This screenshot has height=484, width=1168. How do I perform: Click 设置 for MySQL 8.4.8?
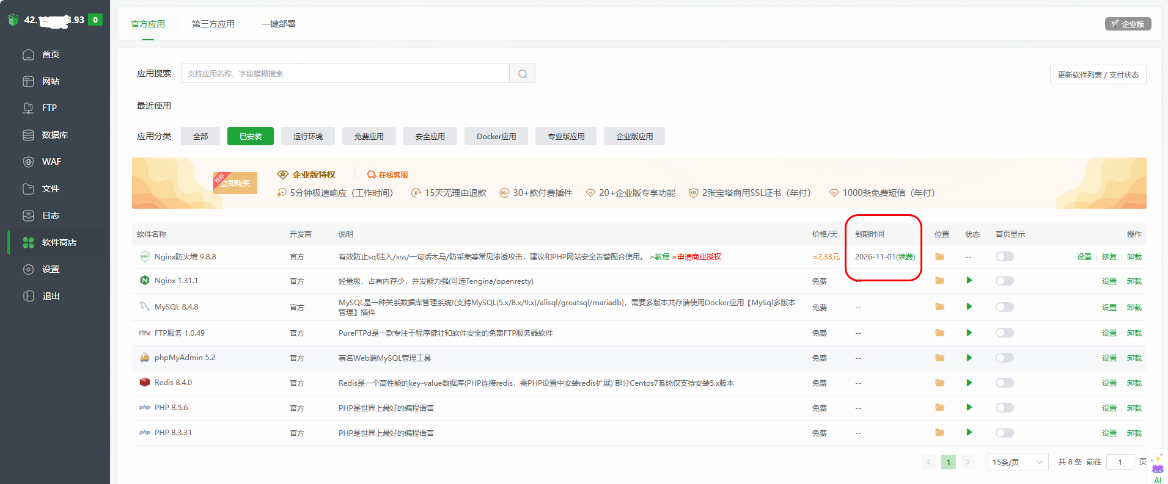click(x=1109, y=308)
